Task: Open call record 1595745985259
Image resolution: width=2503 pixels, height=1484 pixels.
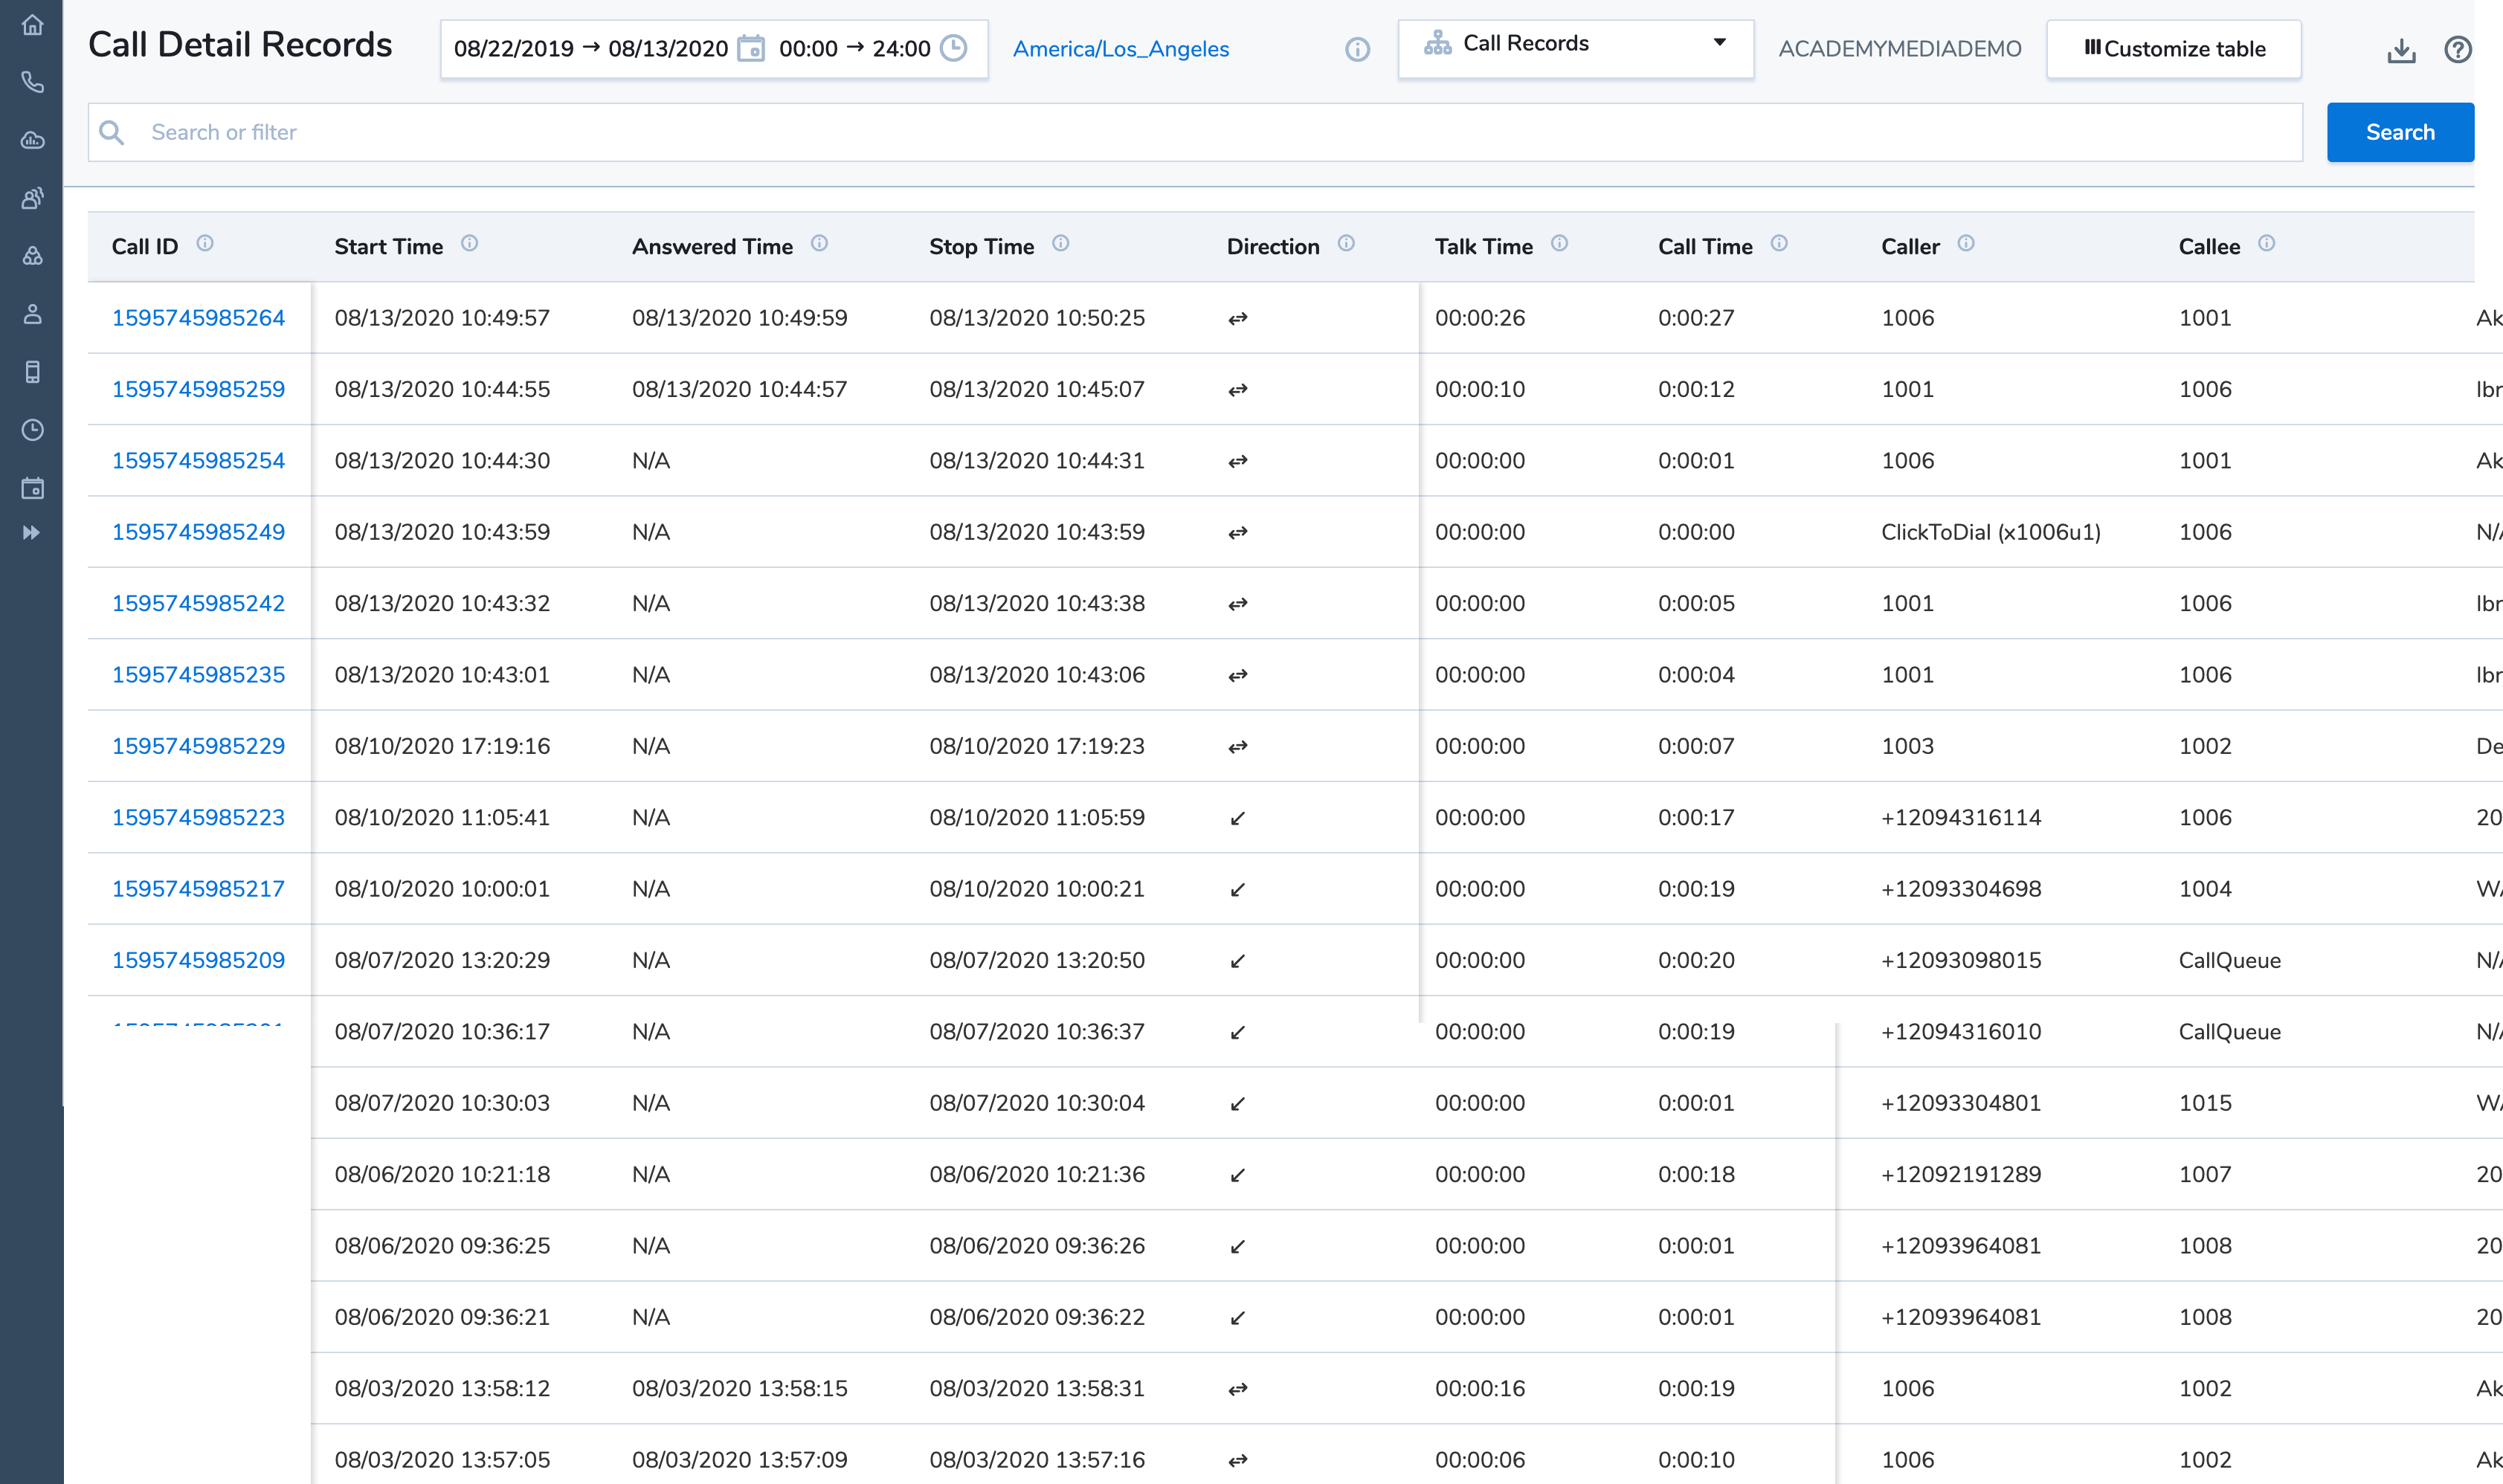Action: (198, 389)
